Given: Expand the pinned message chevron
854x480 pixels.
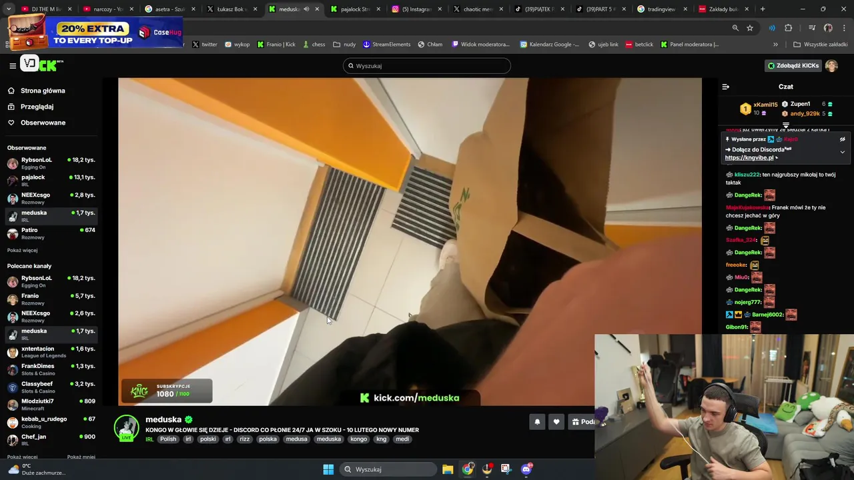Looking at the screenshot, I should [842, 152].
